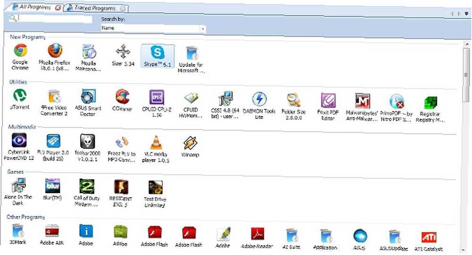The height and width of the screenshot is (255, 472).
Task: Click the Games group header
Action: tap(16, 172)
